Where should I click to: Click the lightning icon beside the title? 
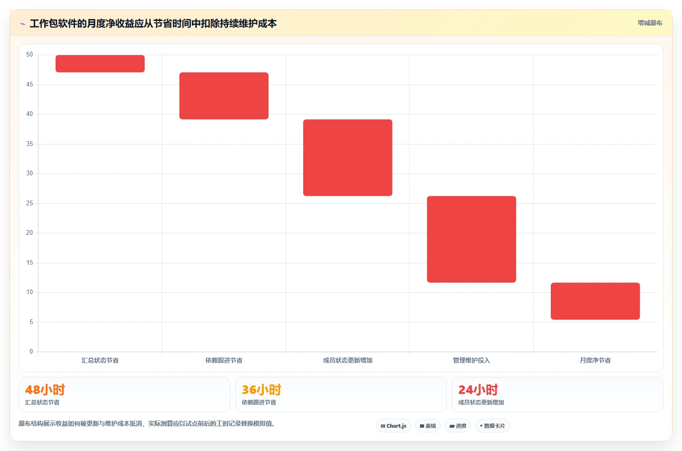(x=22, y=24)
